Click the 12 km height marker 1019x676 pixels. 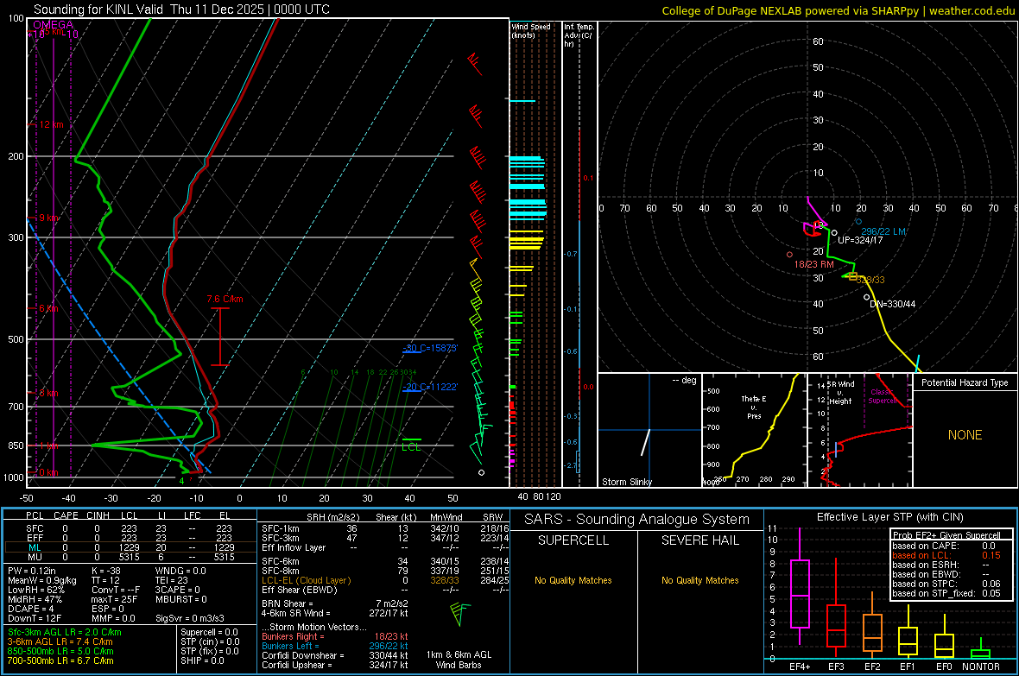[x=51, y=124]
